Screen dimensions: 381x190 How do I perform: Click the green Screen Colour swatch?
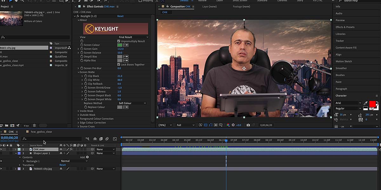120,45
